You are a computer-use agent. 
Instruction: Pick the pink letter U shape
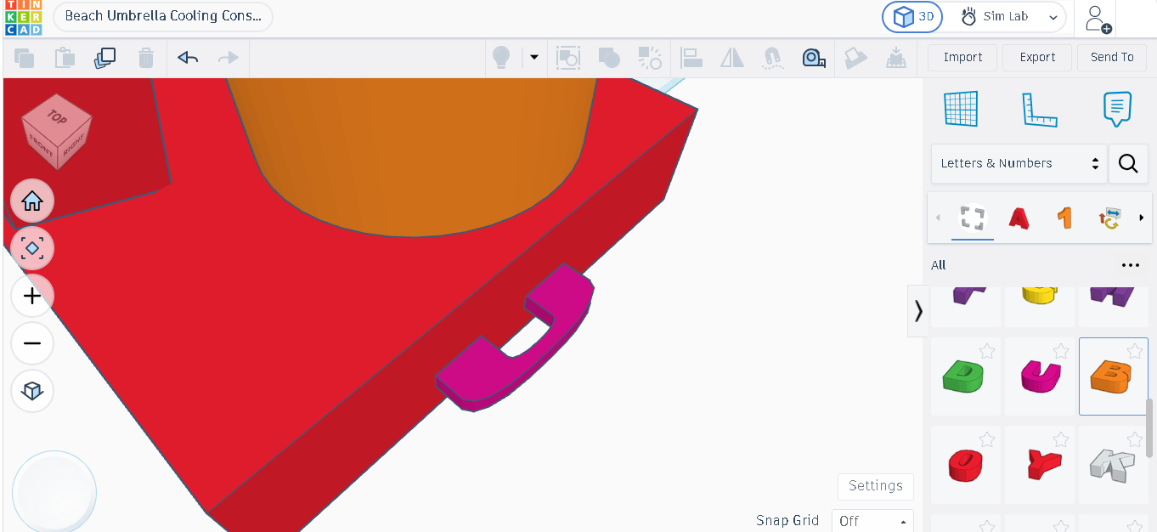point(1040,376)
